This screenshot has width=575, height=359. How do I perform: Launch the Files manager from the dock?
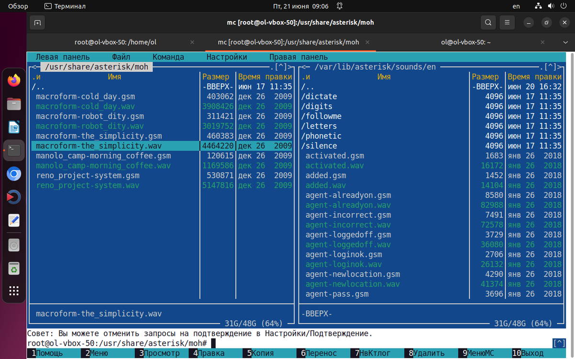tap(14, 104)
